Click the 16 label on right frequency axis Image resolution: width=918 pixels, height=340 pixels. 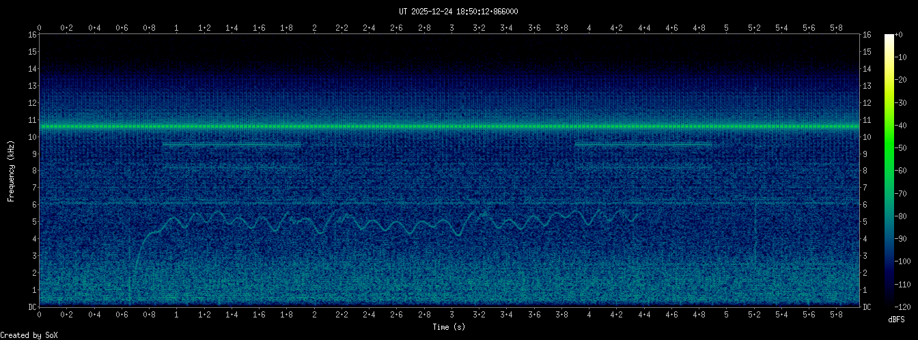click(867, 35)
